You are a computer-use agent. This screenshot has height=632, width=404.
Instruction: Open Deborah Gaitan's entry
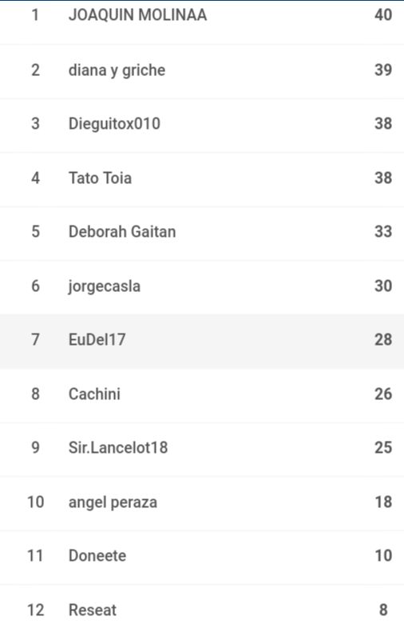(x=202, y=232)
